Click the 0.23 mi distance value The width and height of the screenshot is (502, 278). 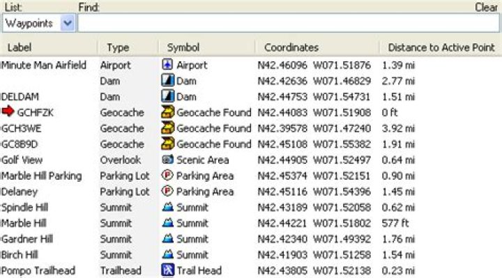pos(398,270)
